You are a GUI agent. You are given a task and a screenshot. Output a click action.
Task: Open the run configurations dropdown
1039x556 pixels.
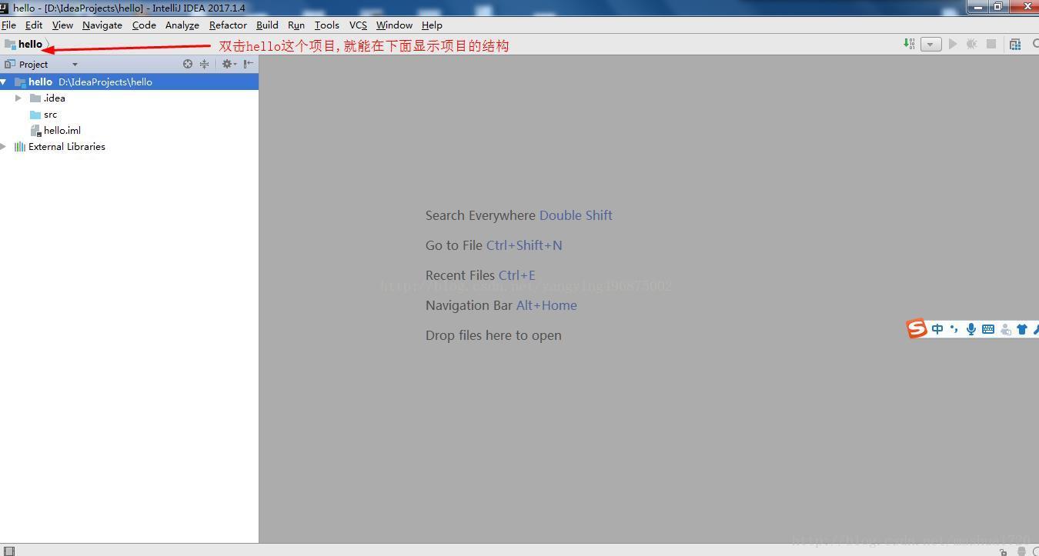point(930,44)
